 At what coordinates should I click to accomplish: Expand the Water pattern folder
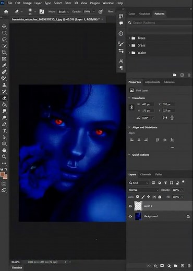click(x=129, y=53)
